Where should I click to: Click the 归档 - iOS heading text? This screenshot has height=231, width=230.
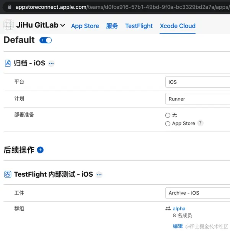point(29,63)
